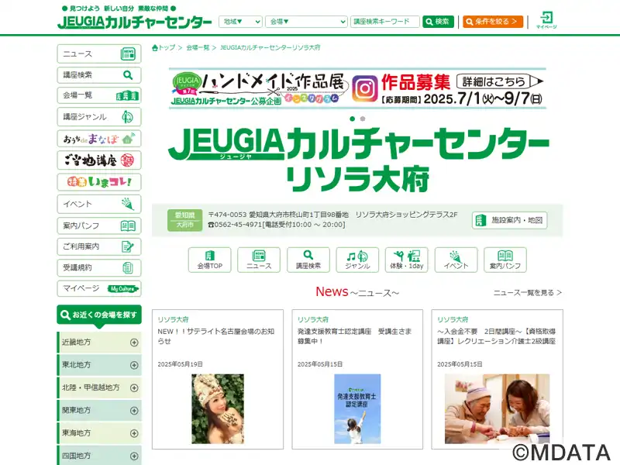Click the お近くの会場を探す header

pos(99,315)
